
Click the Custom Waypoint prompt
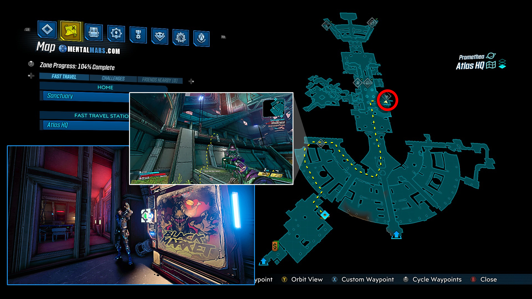click(368, 279)
